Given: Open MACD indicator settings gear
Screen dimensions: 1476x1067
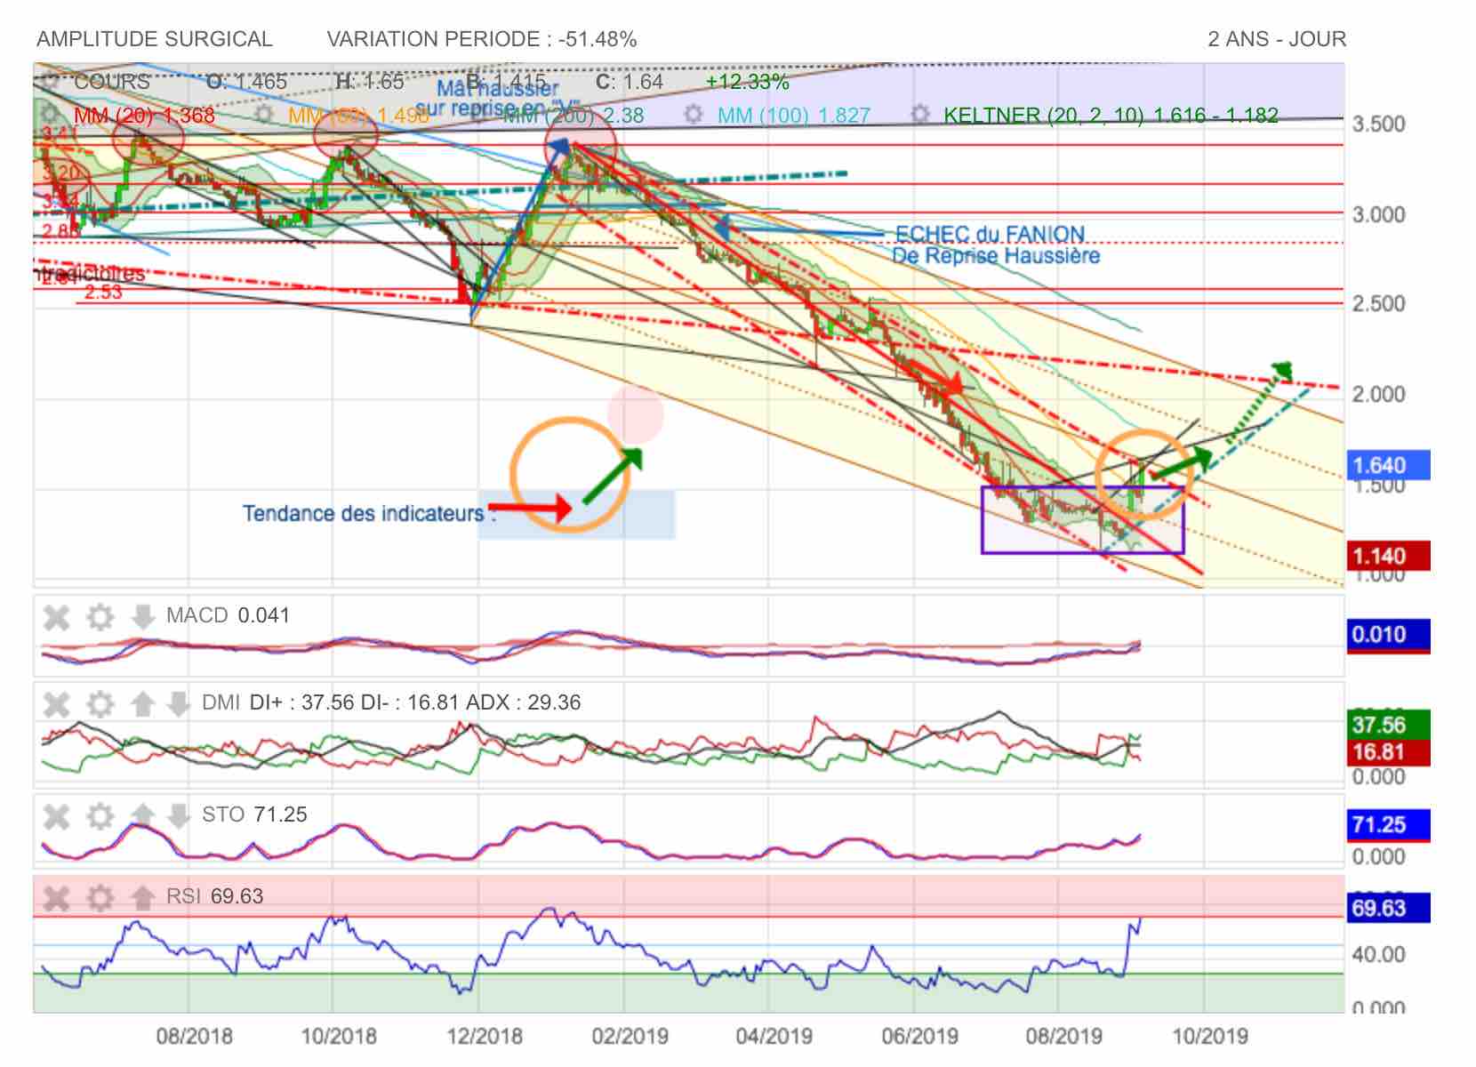Looking at the screenshot, I should 100,616.
